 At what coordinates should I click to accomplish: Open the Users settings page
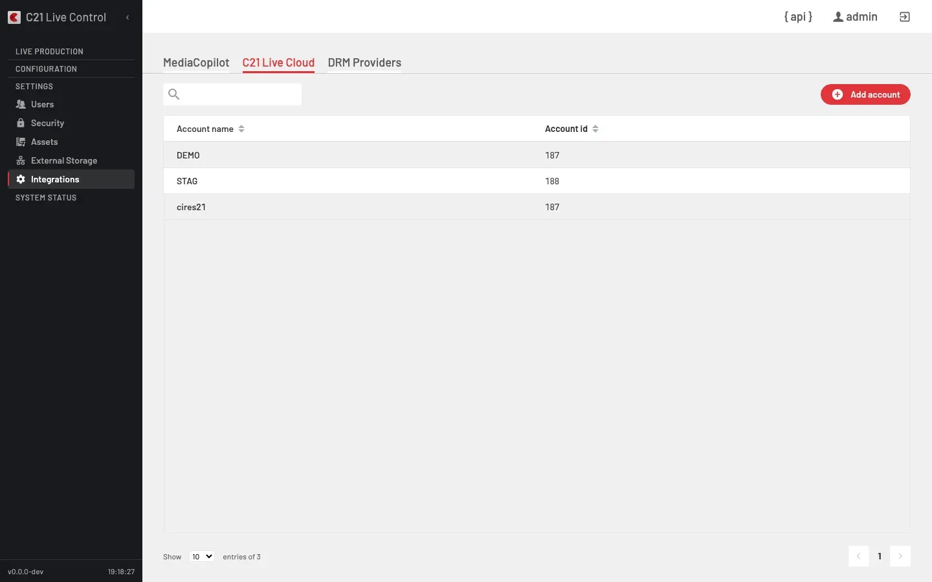(71, 104)
